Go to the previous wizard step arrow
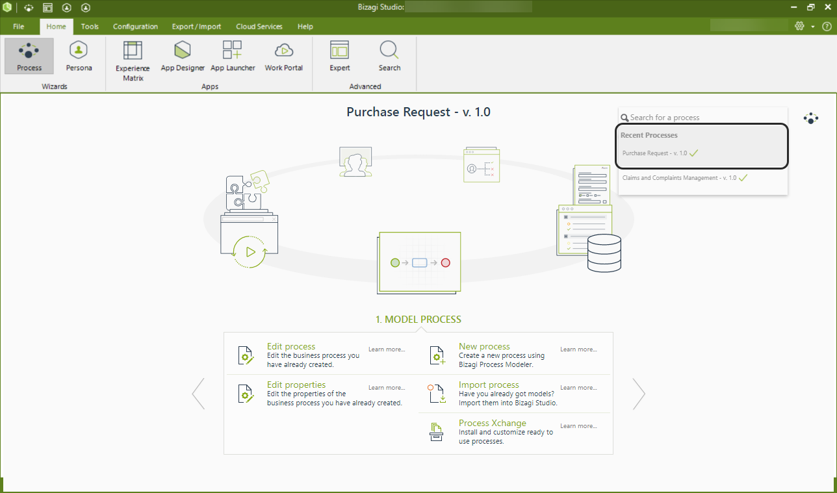This screenshot has height=493, width=837. click(198, 394)
